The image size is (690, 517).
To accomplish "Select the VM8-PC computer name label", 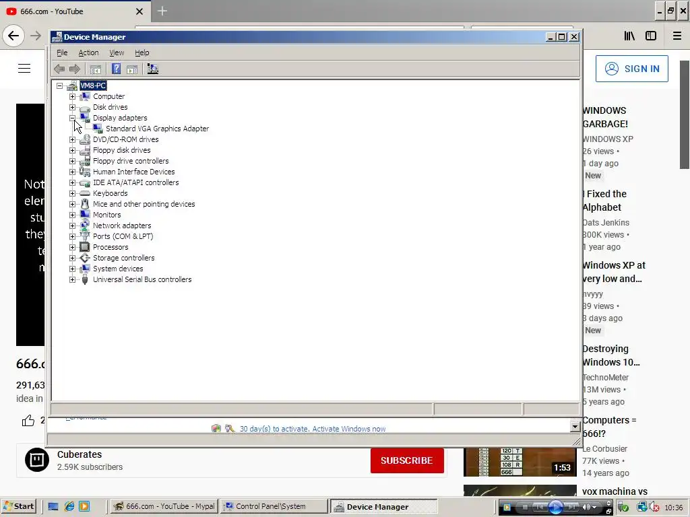I will pos(93,85).
